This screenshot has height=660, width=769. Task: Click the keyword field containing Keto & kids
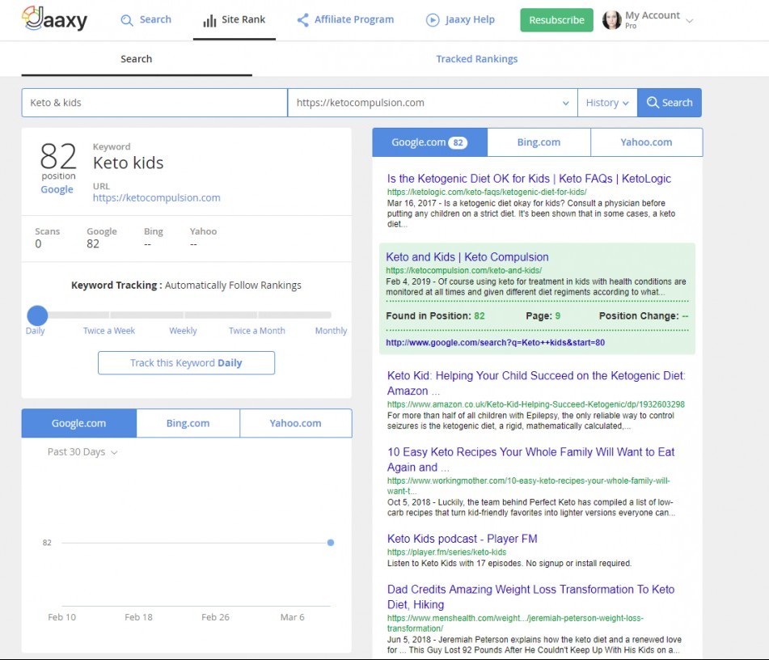154,103
